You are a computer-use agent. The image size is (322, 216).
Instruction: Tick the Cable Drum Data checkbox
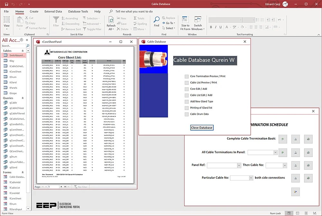pyautogui.click(x=186, y=114)
